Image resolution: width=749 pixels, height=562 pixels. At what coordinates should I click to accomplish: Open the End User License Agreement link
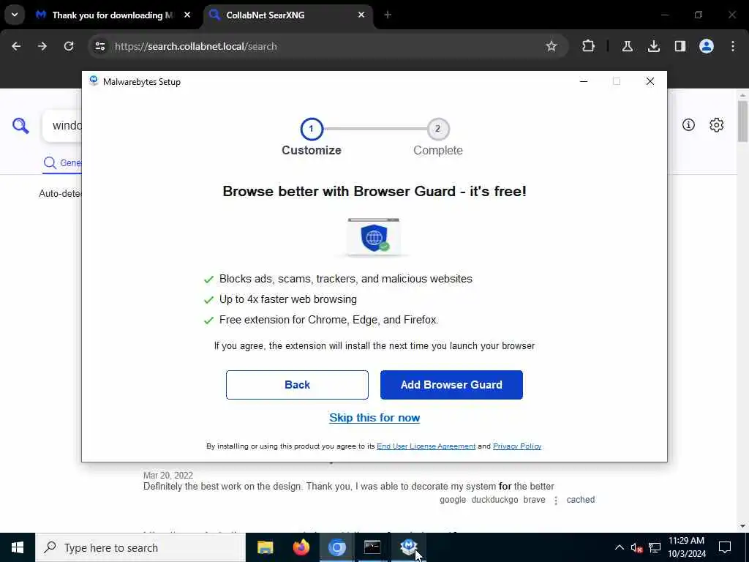[x=426, y=446]
